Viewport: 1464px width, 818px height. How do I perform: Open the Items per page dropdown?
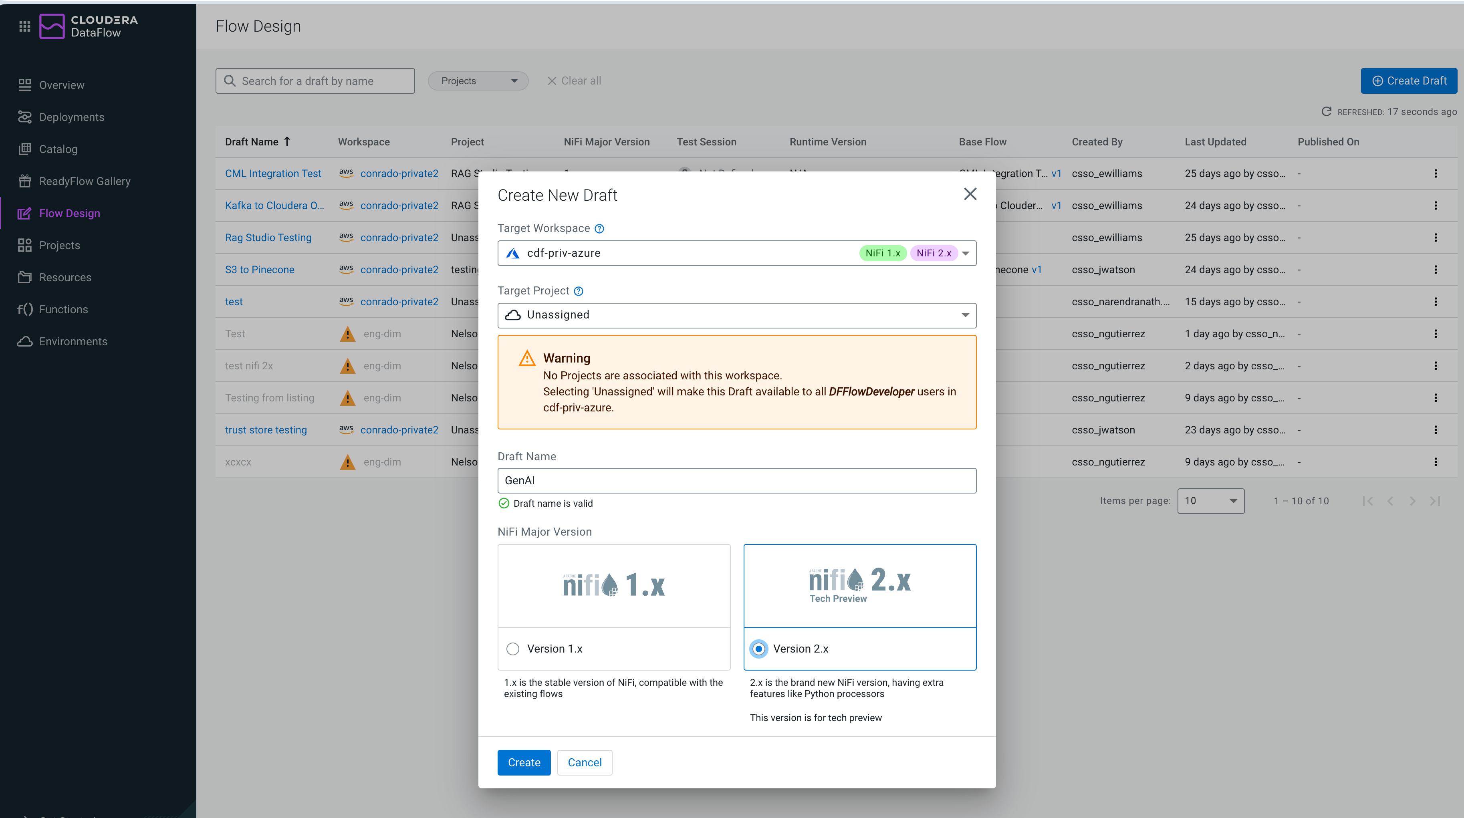coord(1210,500)
